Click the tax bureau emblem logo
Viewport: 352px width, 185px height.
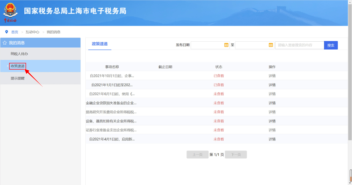pos(11,12)
